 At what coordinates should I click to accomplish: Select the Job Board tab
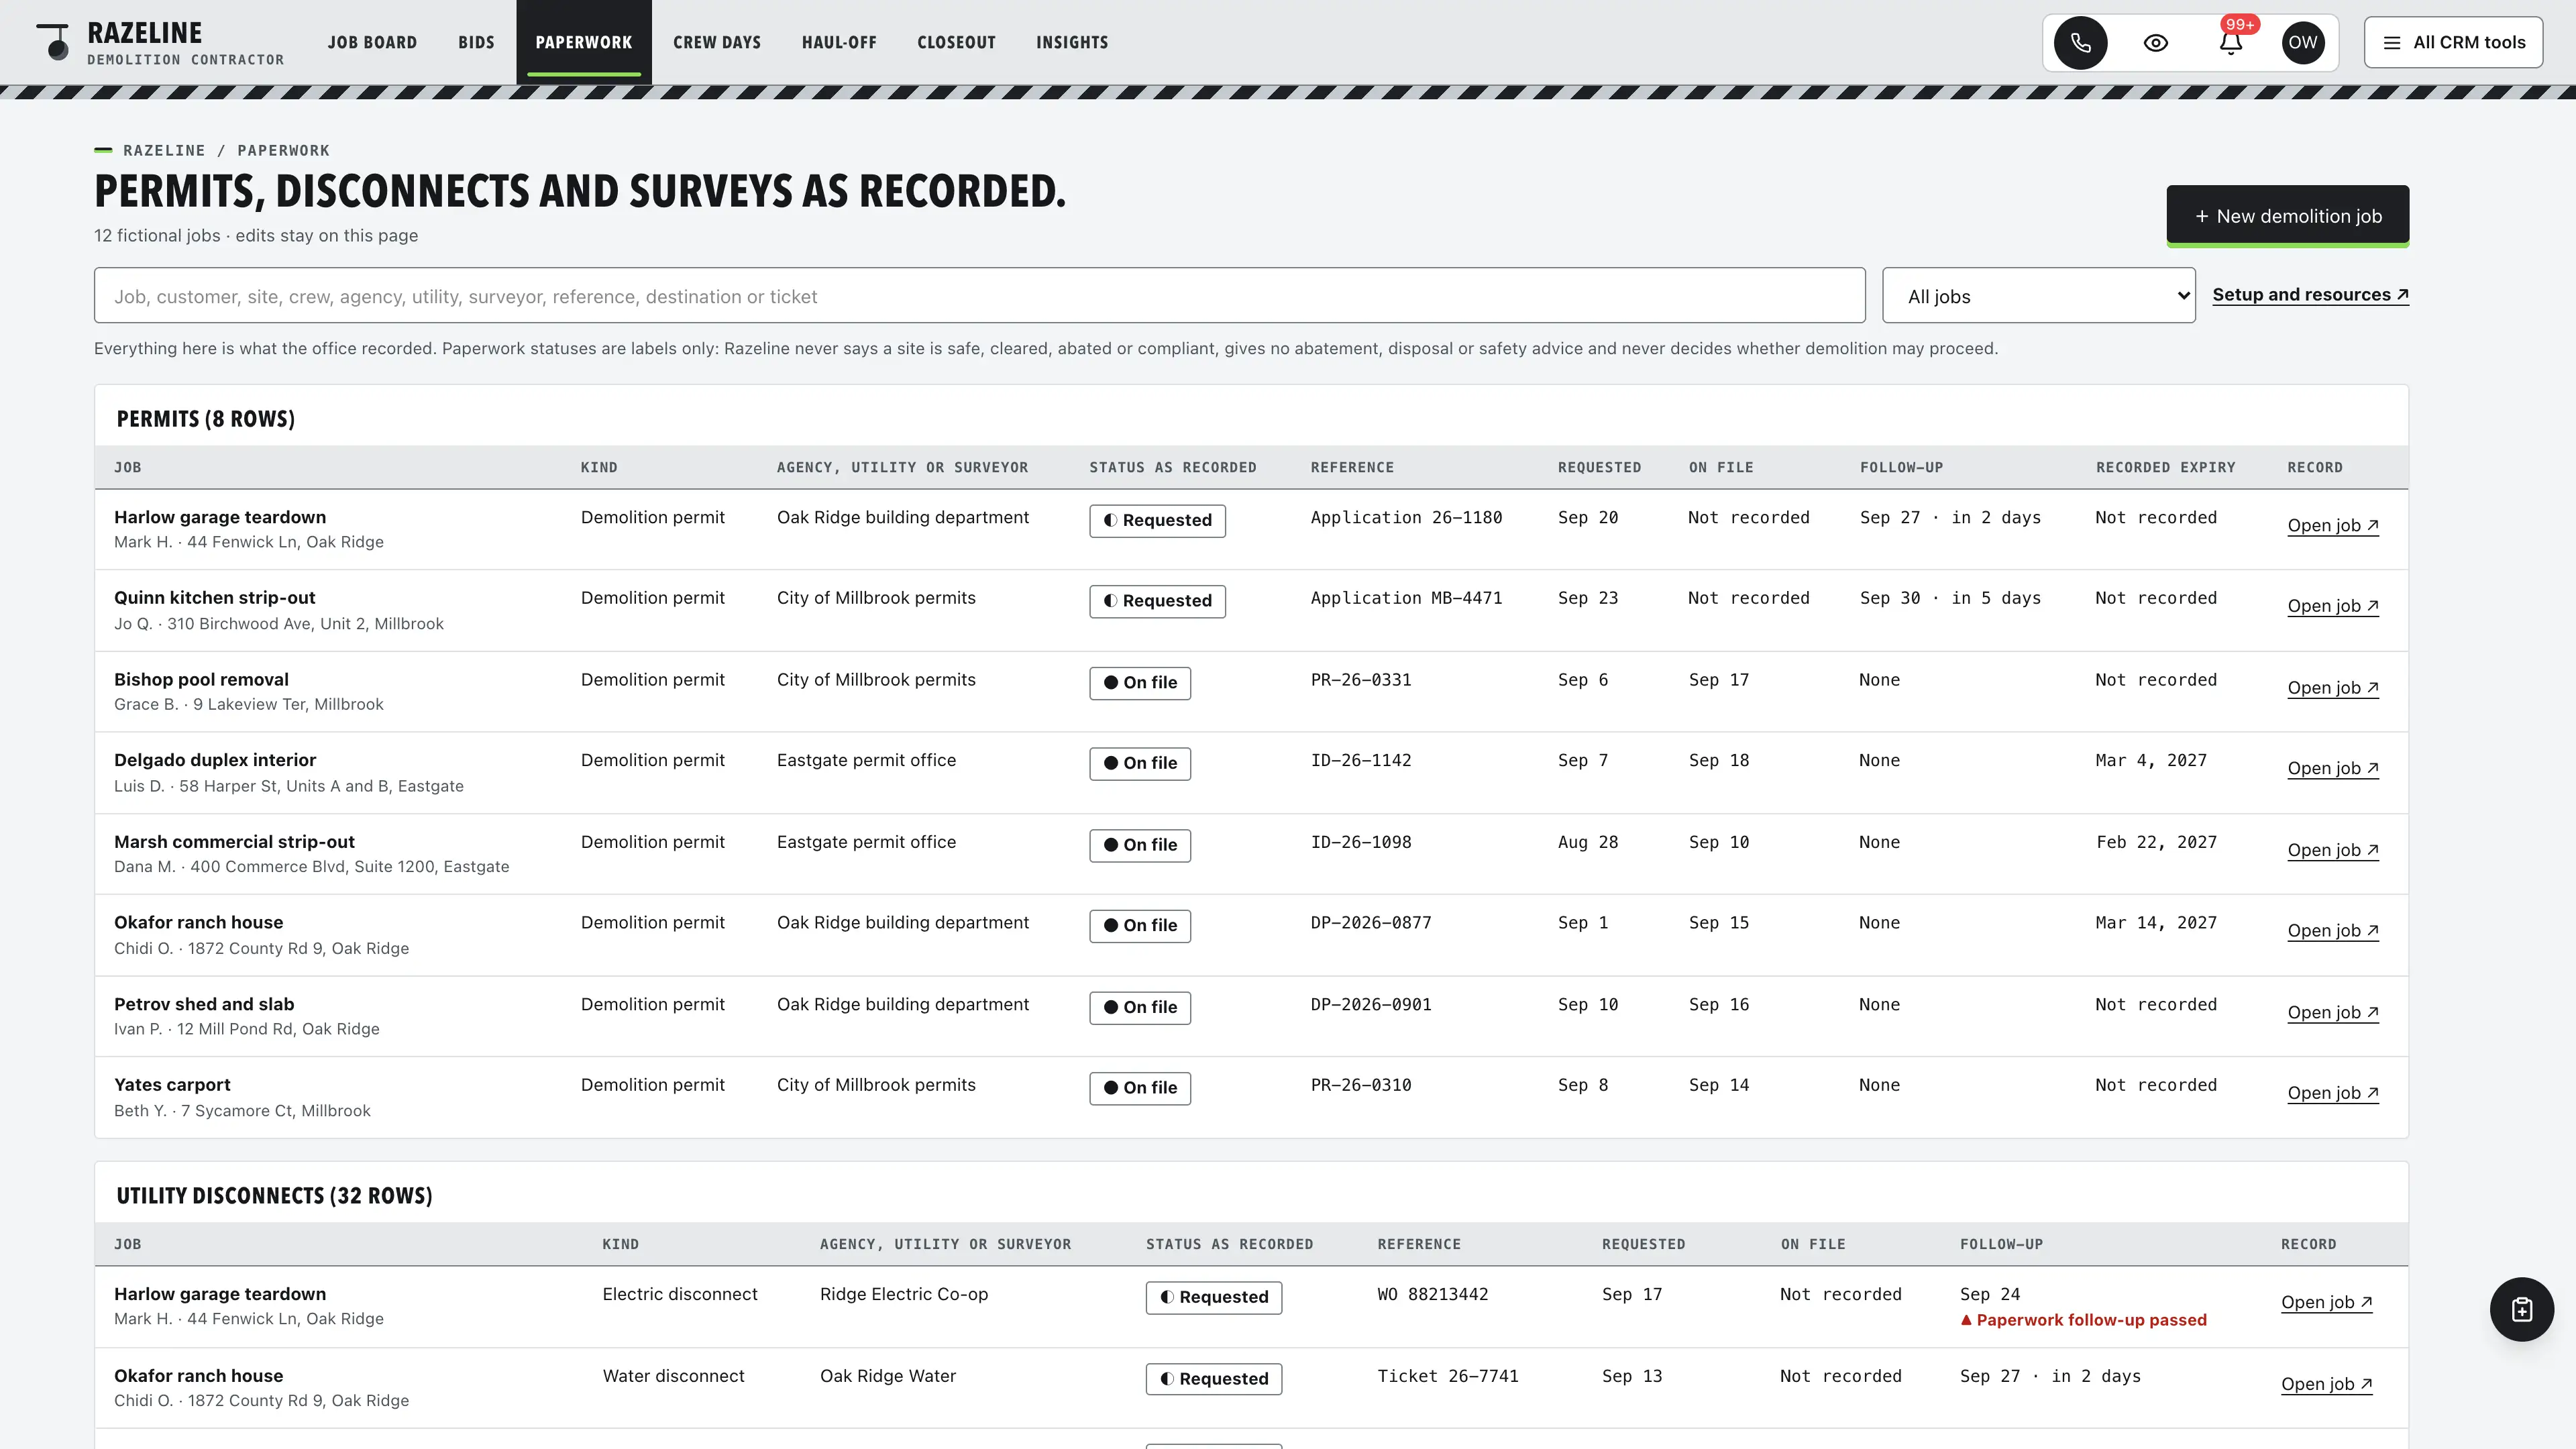[x=372, y=43]
